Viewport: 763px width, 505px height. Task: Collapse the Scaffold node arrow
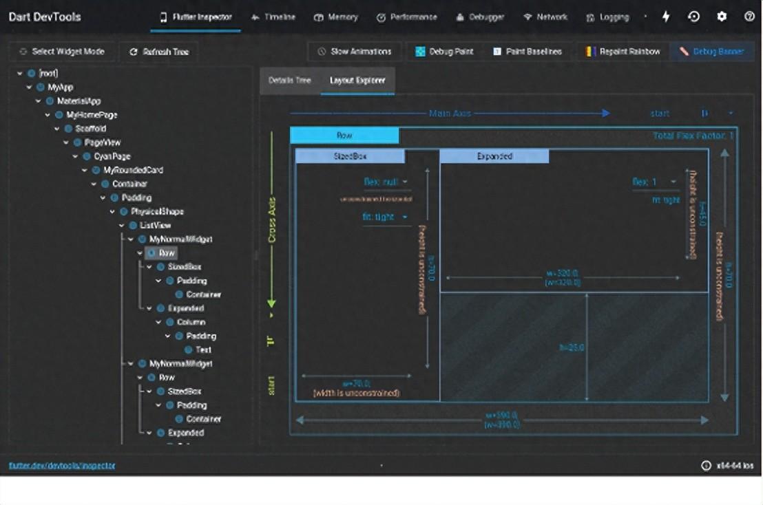click(56, 129)
